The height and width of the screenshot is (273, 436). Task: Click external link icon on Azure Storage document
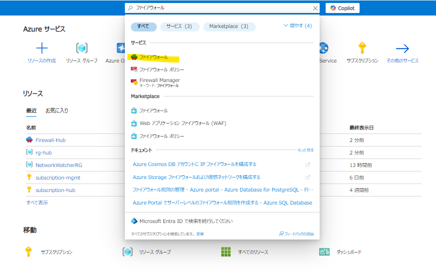[308, 177]
